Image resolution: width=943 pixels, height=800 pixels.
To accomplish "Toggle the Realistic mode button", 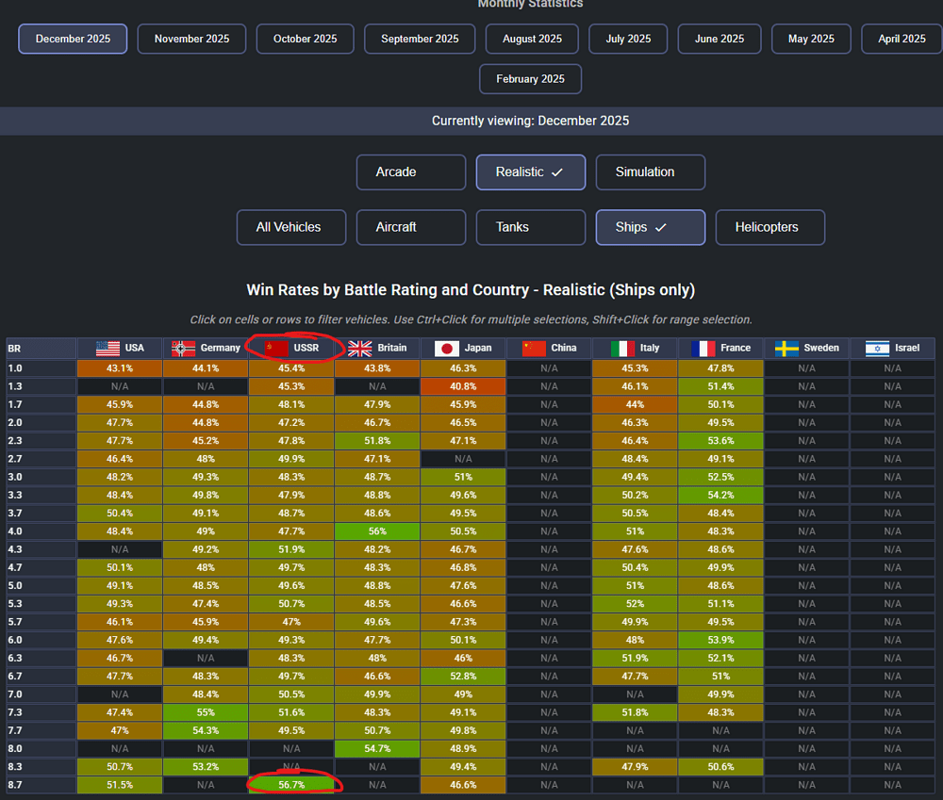I will click(530, 172).
